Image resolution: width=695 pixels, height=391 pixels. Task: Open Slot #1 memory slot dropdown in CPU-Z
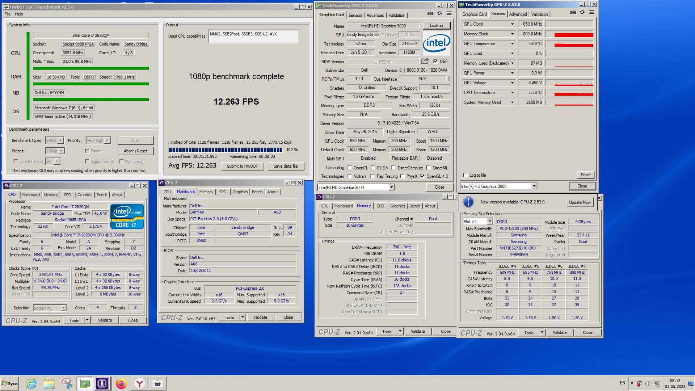[490, 222]
